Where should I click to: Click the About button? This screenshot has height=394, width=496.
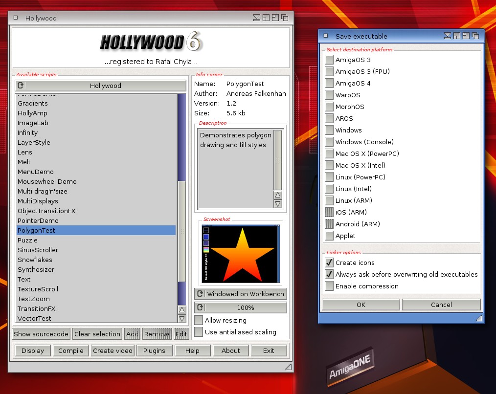(230, 350)
